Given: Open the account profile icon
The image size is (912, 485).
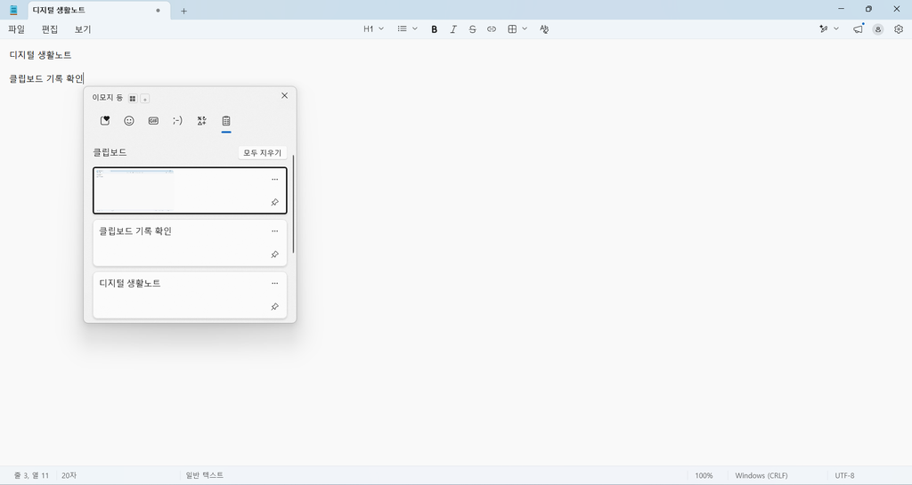Looking at the screenshot, I should click(x=877, y=29).
